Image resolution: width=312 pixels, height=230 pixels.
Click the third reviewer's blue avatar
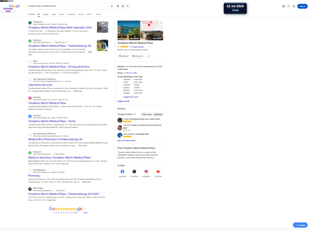pyautogui.click(x=120, y=135)
